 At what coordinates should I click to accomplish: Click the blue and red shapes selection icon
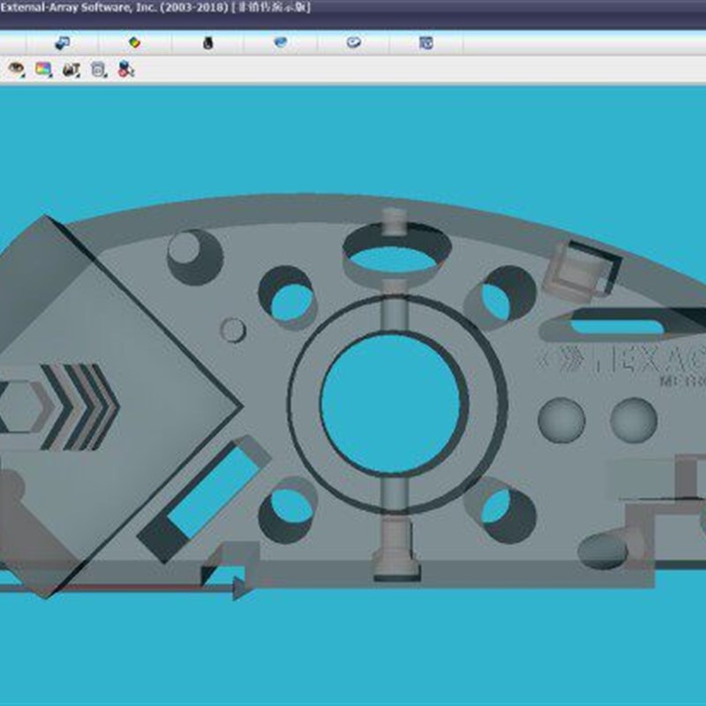coord(125,69)
